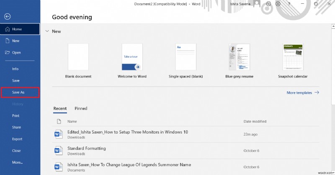
Task: Click the New page icon in sidebar
Action: click(8, 41)
